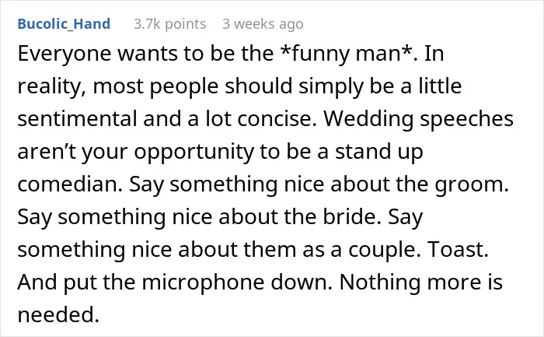Click the word 'bride.' in the comment
This screenshot has height=337, width=544.
(x=352, y=216)
